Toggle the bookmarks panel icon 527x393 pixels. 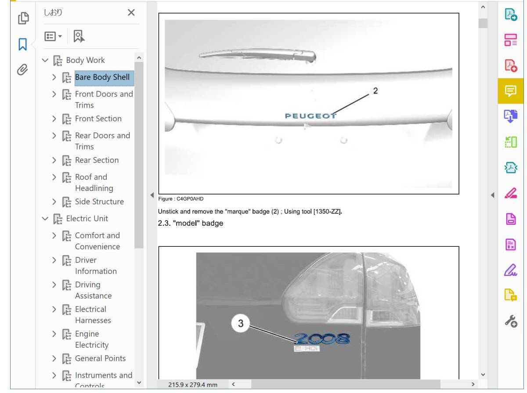[x=23, y=44]
